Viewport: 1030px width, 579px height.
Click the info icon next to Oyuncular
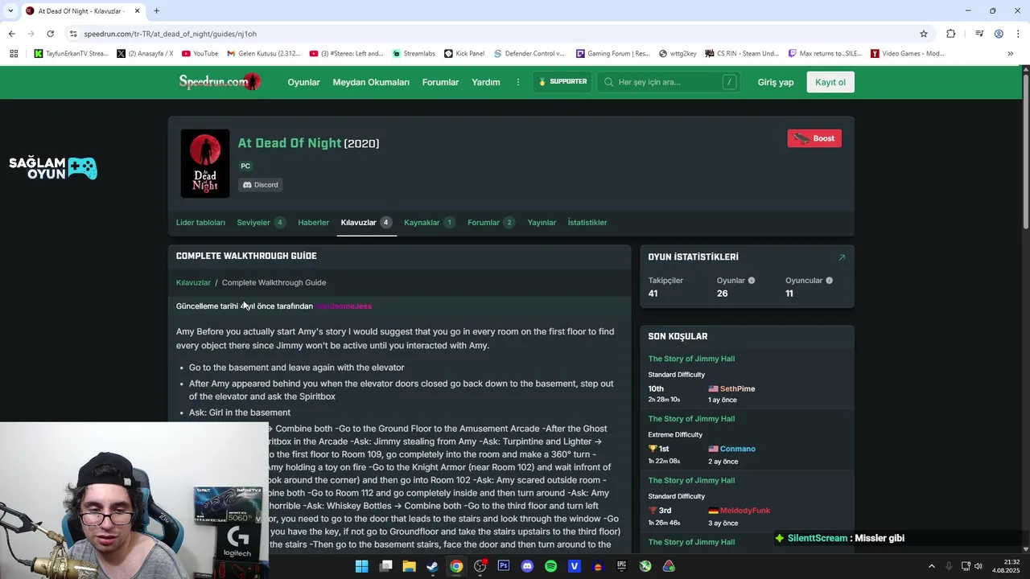click(829, 281)
